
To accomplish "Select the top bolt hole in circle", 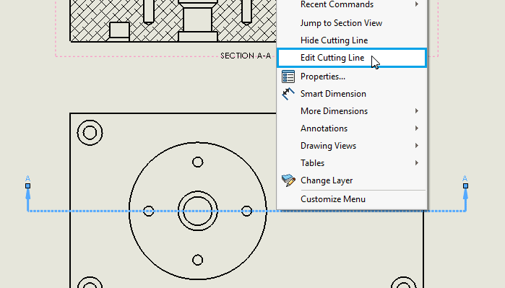I will (198, 162).
